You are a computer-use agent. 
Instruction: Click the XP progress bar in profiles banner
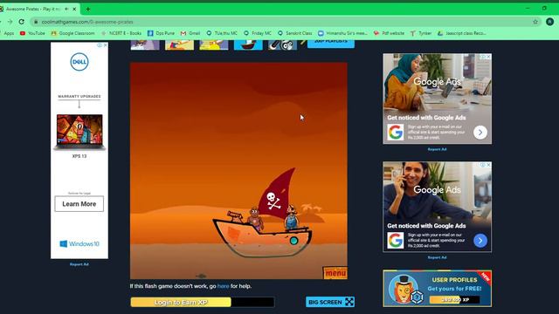coord(455,300)
